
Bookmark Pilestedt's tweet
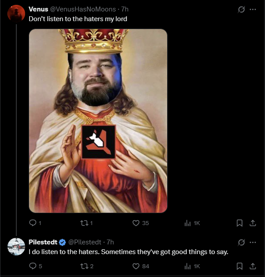coord(240,266)
